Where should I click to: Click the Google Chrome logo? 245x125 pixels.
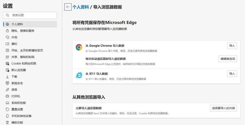pyautogui.click(x=79, y=47)
